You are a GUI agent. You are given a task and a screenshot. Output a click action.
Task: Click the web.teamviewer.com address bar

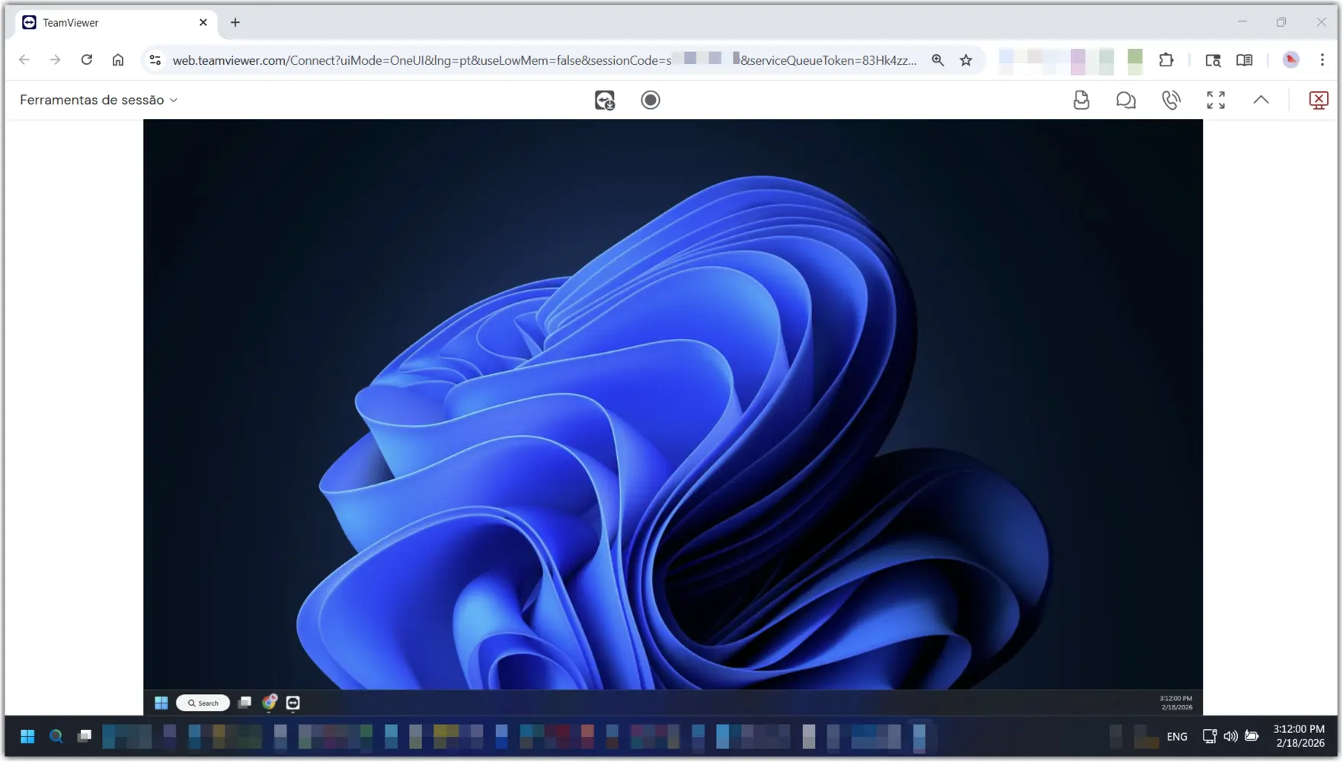coord(545,60)
